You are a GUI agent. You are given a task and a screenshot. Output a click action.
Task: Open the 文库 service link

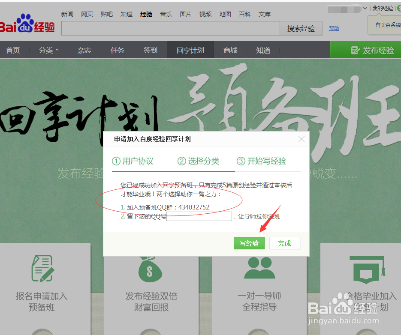[x=264, y=14]
